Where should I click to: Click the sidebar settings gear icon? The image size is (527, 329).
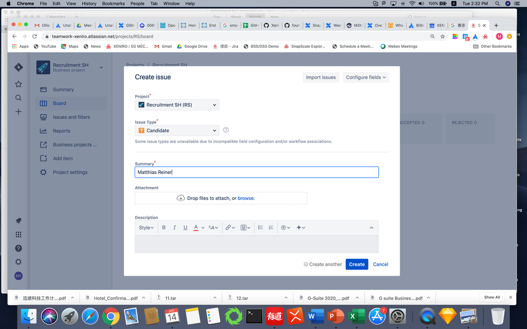(18, 262)
